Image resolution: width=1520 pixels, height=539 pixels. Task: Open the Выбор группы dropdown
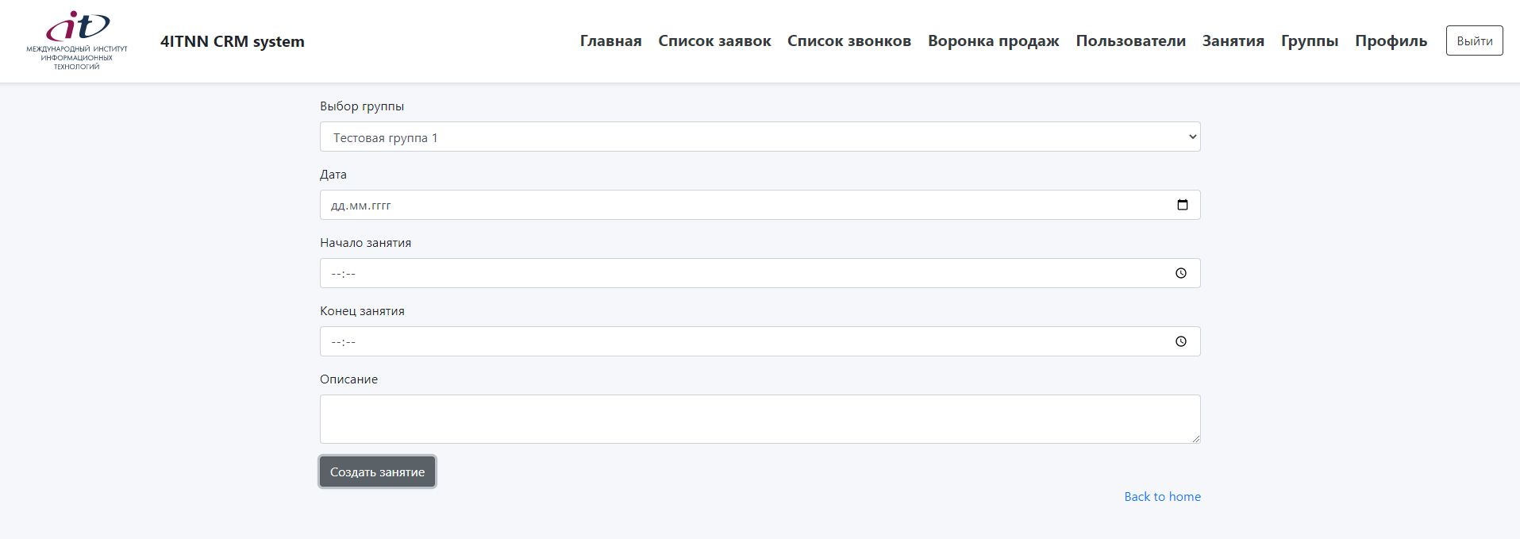click(x=760, y=137)
